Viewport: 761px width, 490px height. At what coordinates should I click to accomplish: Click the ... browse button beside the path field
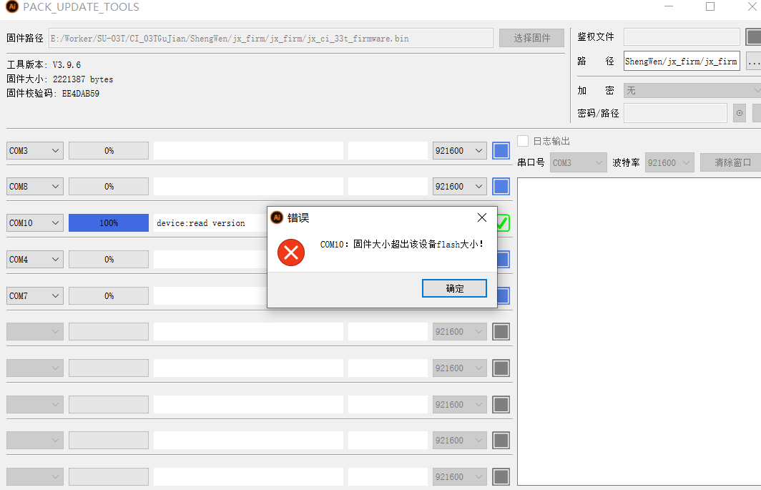click(753, 62)
